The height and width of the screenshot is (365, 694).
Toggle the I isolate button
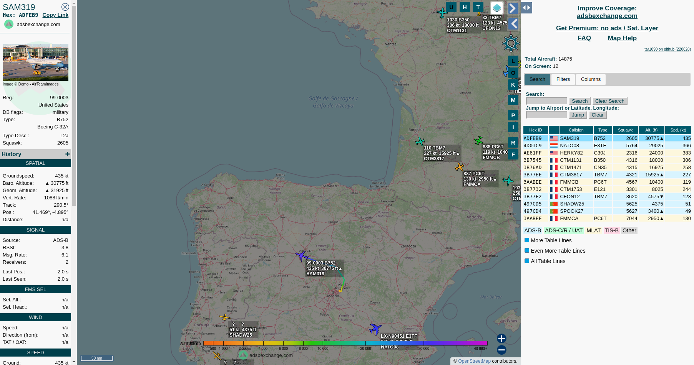513,127
